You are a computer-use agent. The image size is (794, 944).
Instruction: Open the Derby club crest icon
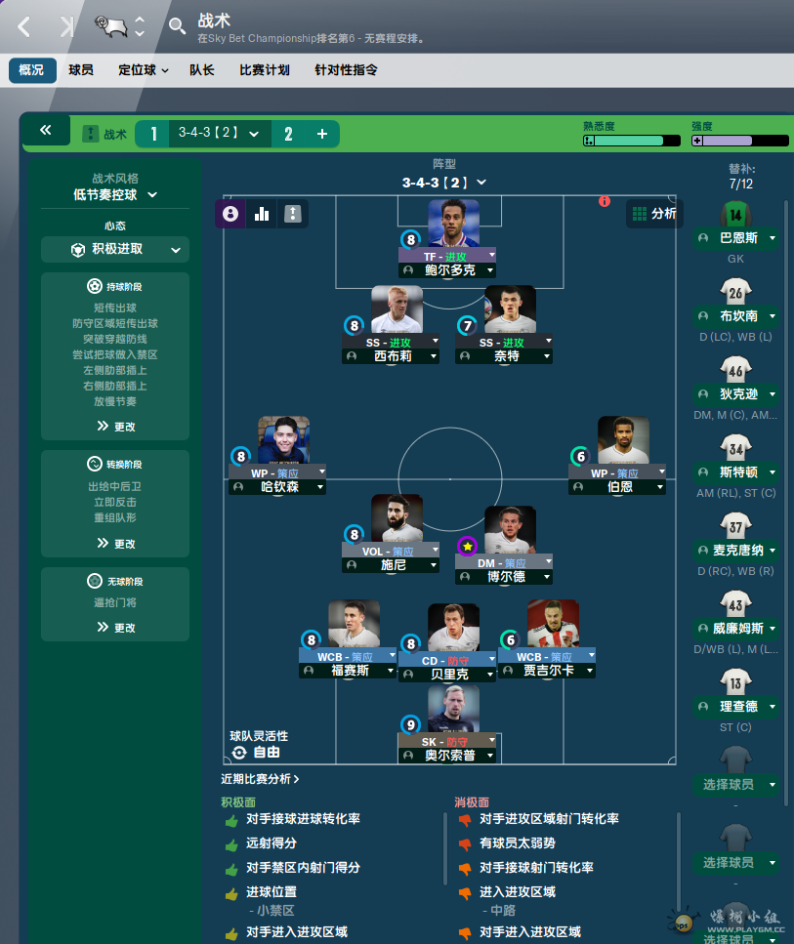coord(111,26)
